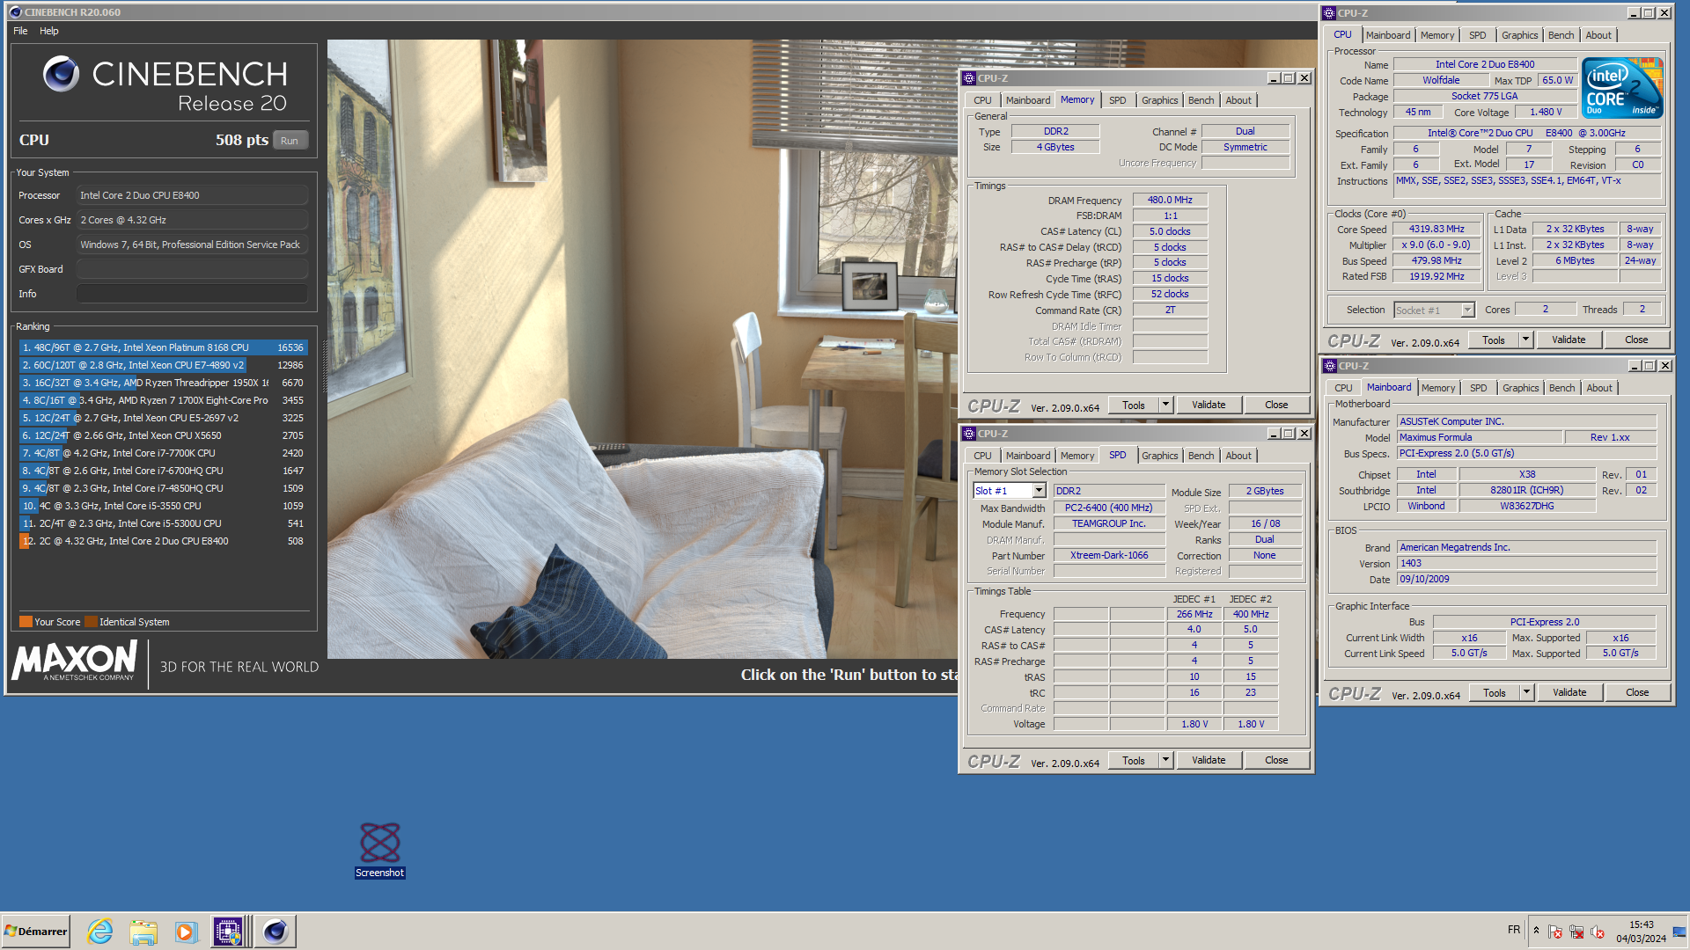This screenshot has height=950, width=1690.
Task: Open Mainboard tab in top-right CPU-Z window
Action: click(x=1388, y=35)
